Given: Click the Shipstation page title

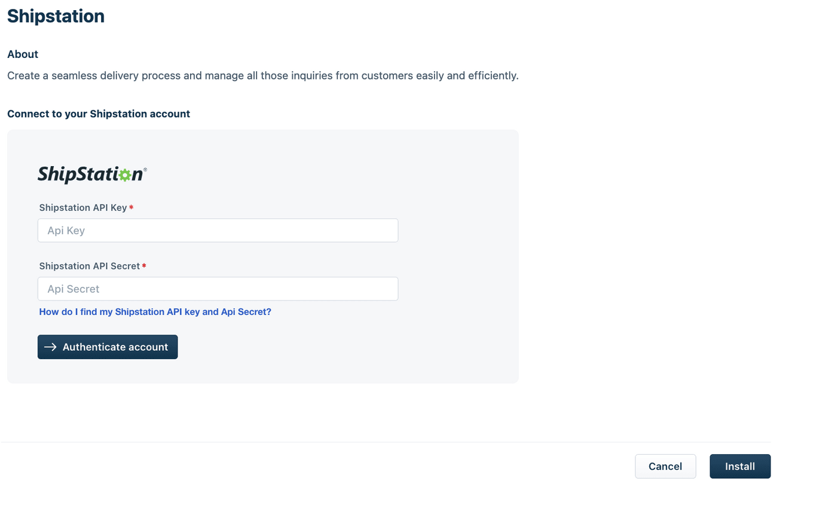Looking at the screenshot, I should coord(56,16).
